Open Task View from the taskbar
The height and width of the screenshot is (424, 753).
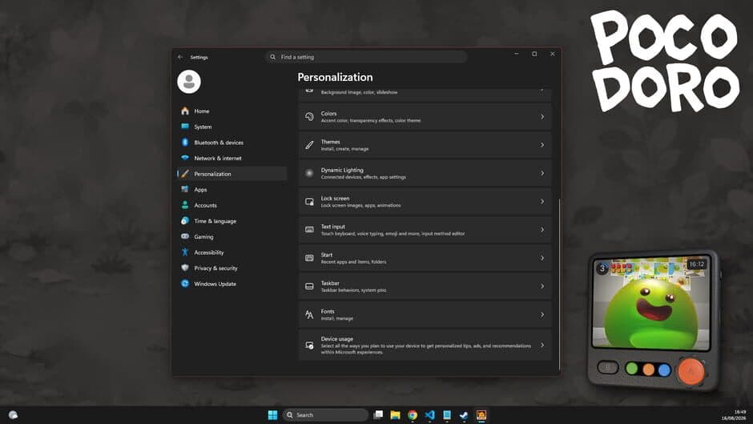pos(378,415)
